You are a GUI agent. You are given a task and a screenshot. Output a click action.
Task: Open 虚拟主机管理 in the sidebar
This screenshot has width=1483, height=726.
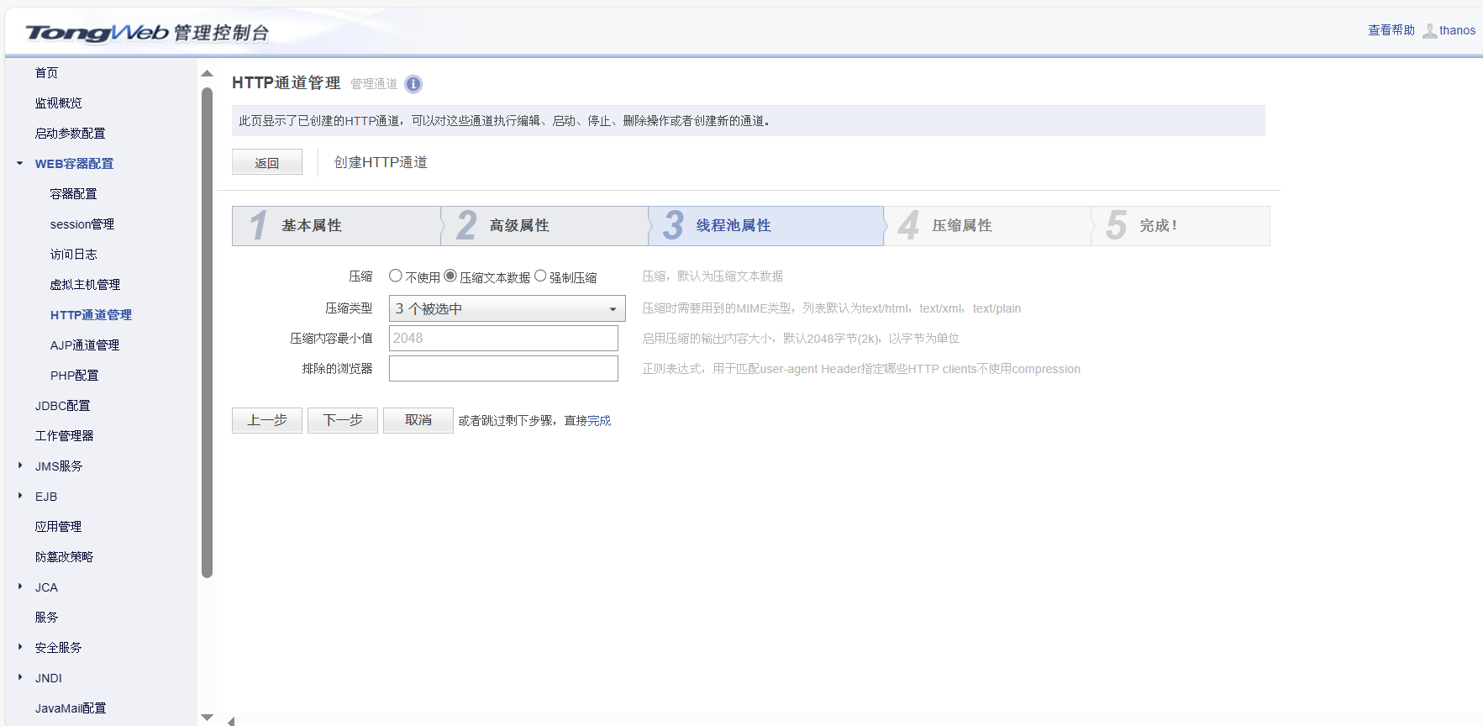click(85, 285)
